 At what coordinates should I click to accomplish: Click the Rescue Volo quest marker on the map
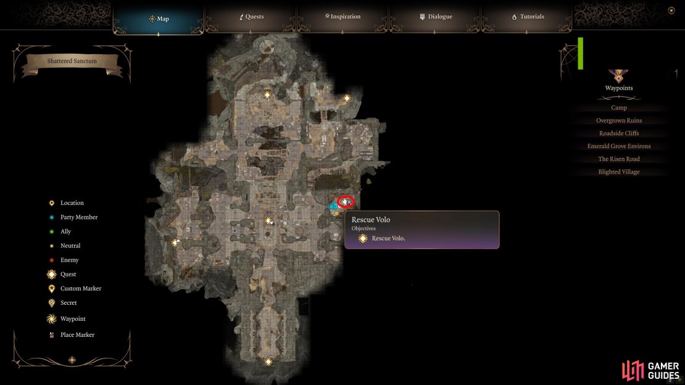pos(346,202)
